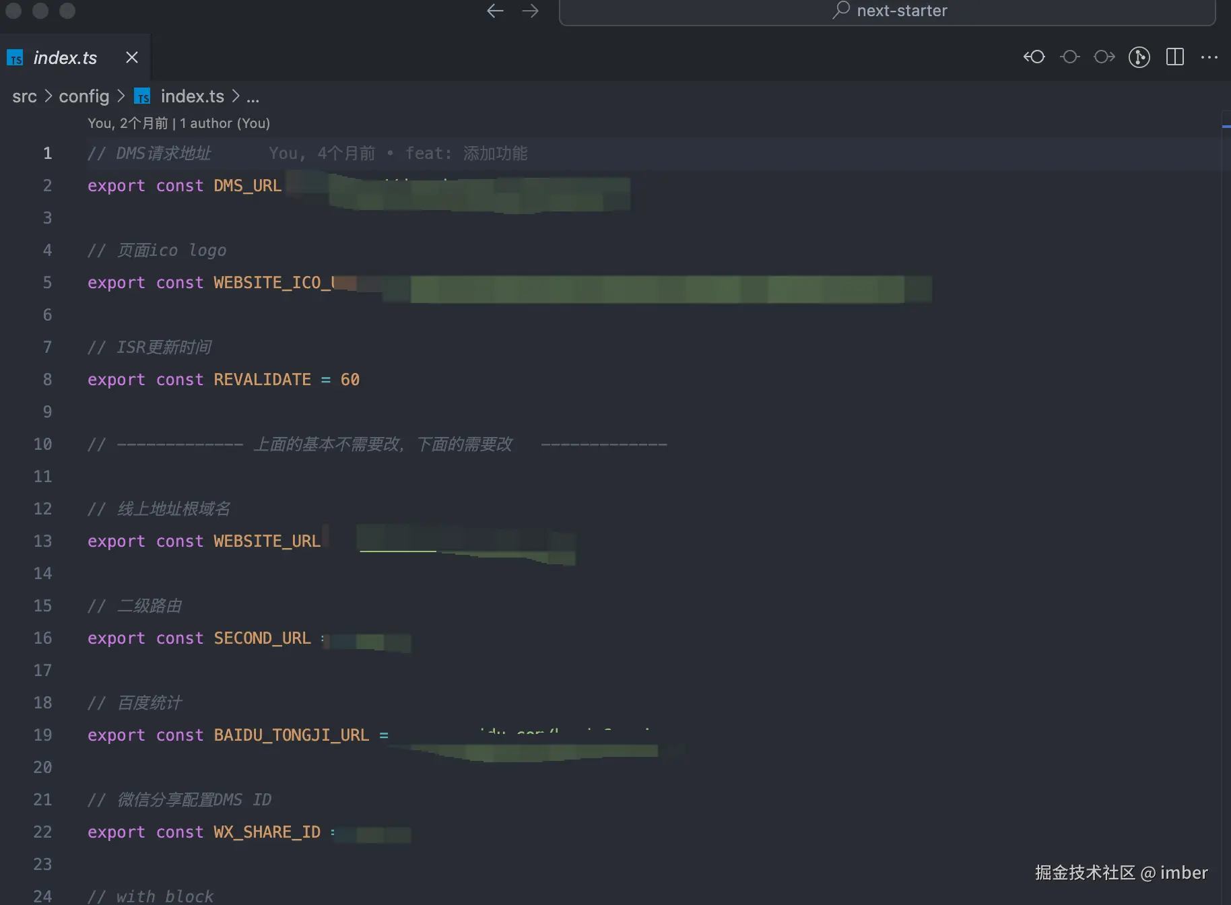Click the comment '// 二级路由'
The width and height of the screenshot is (1231, 905).
[x=135, y=606]
